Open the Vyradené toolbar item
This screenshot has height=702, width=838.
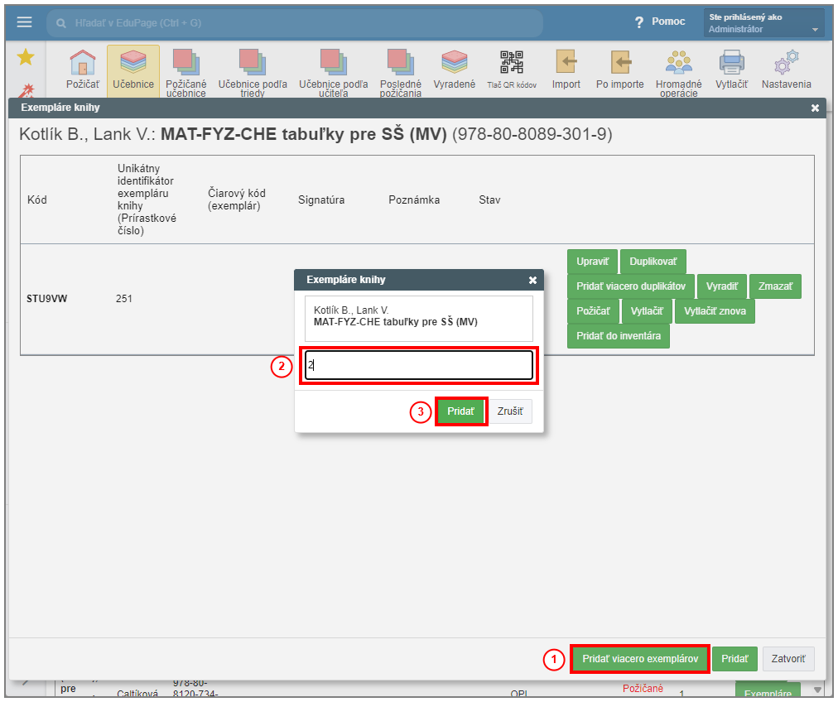(454, 63)
